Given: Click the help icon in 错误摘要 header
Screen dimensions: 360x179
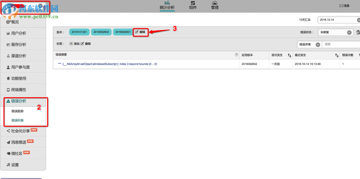Looking at the screenshot, I should (236, 55).
